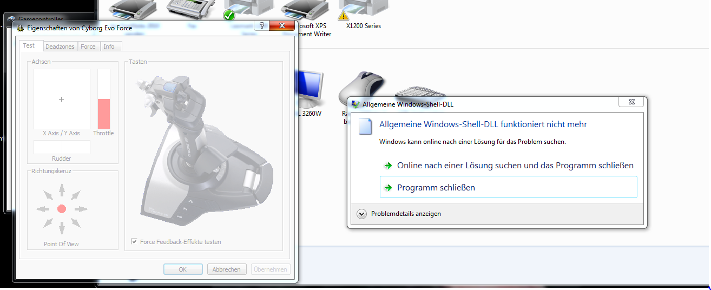The width and height of the screenshot is (711, 290).
Task: Click the Shell-DLL dialog title bar icon
Action: 356,104
